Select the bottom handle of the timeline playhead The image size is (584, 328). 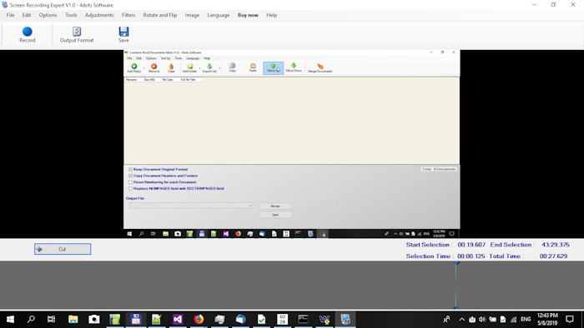tap(456, 307)
